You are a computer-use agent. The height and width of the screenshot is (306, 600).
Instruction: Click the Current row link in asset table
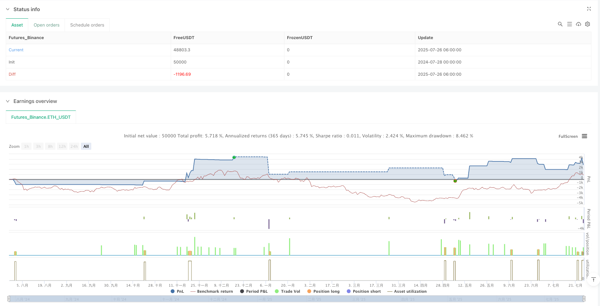pyautogui.click(x=16, y=50)
